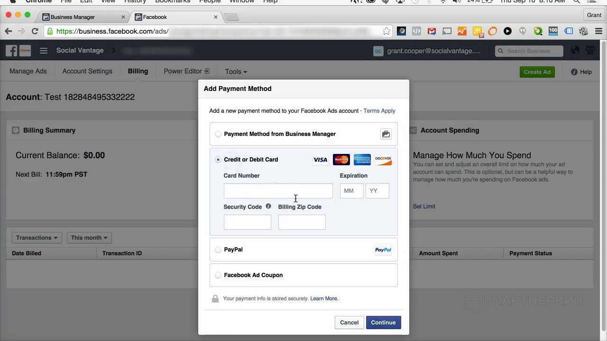This screenshot has width=607, height=341.
Task: Click the expiration MM field
Action: 352,191
